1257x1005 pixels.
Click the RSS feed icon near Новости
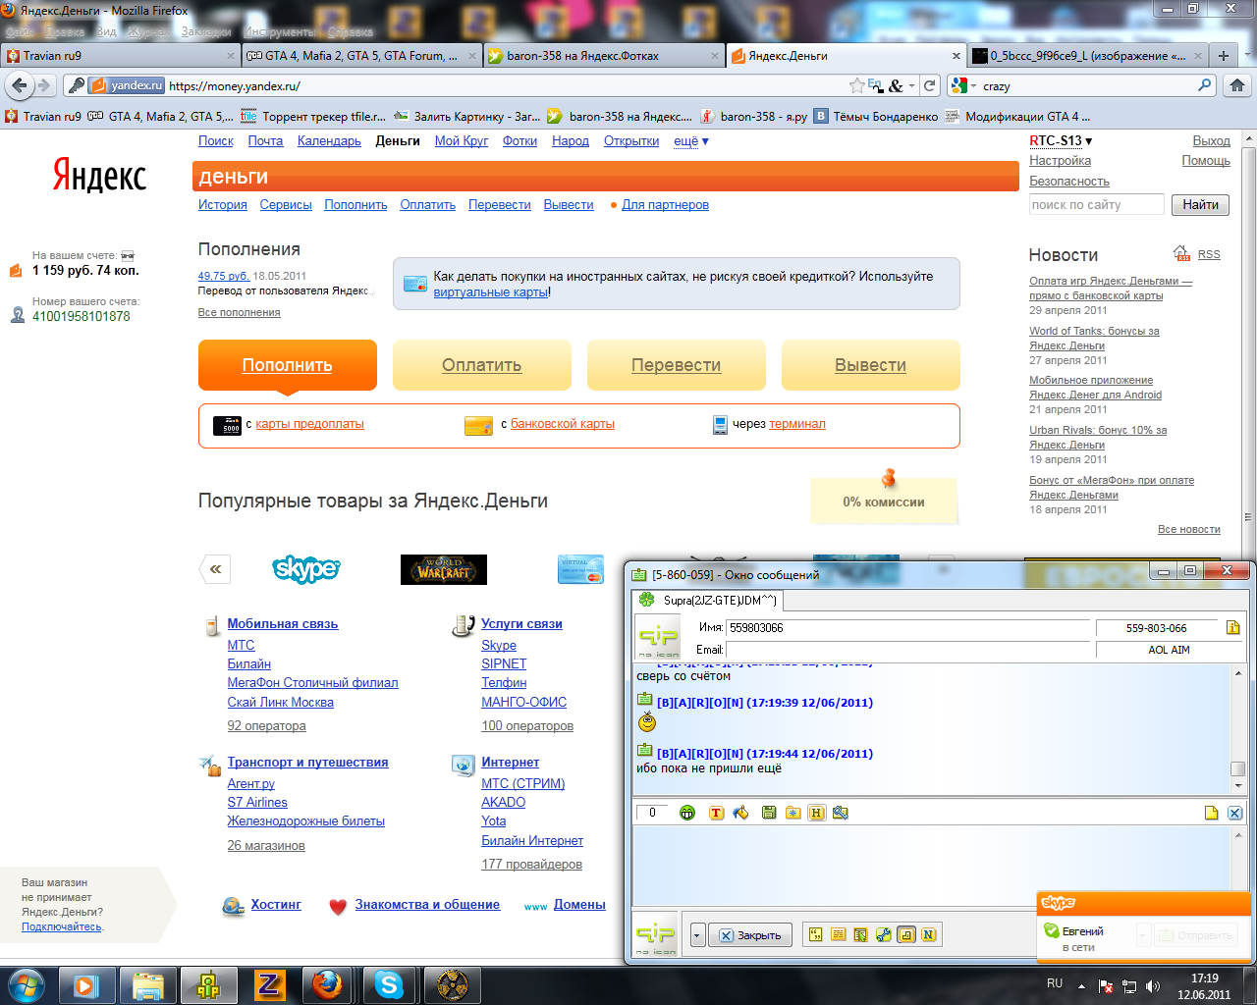click(x=1182, y=254)
